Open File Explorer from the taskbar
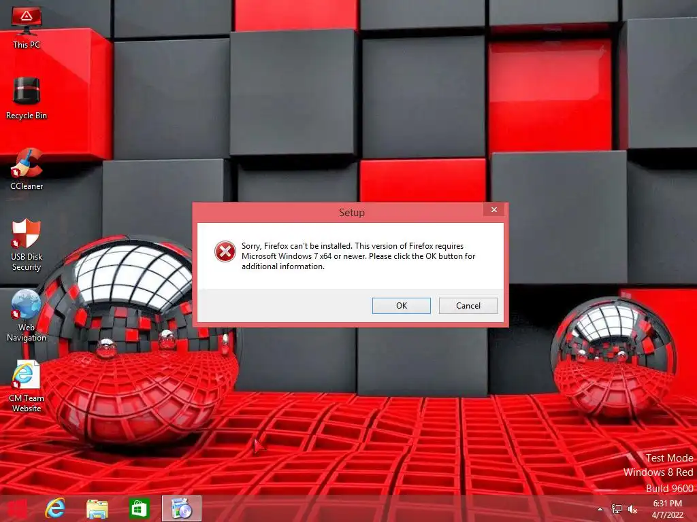Image resolution: width=697 pixels, height=522 pixels. coord(97,508)
